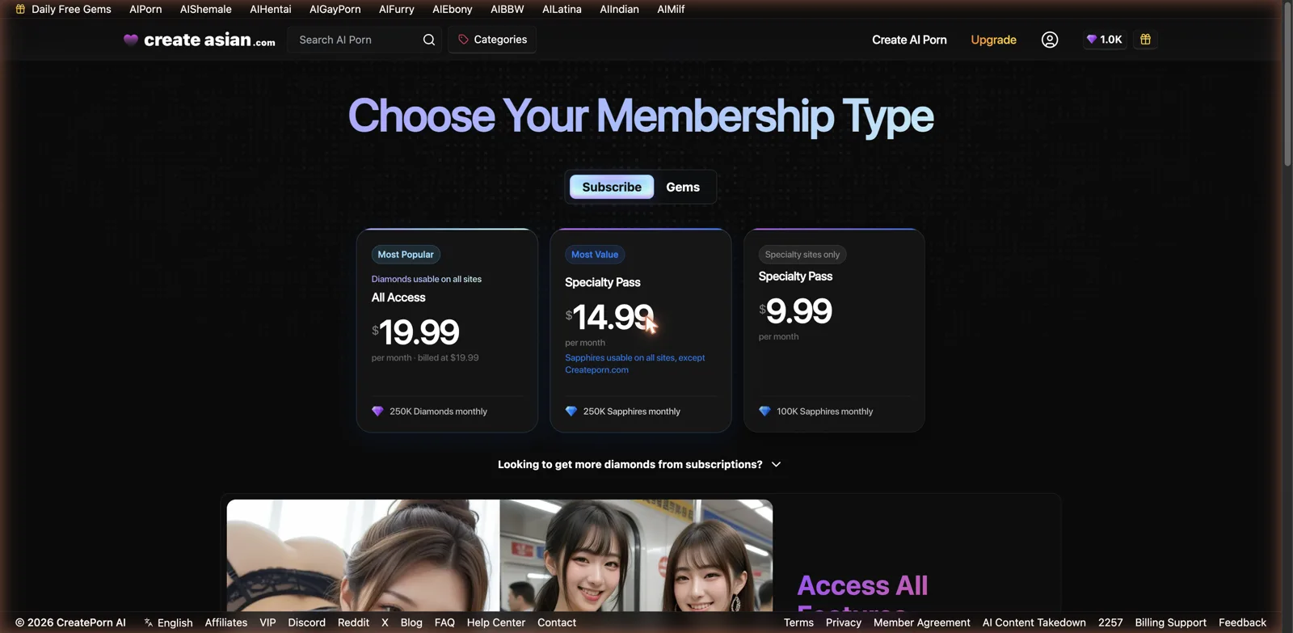The height and width of the screenshot is (633, 1293).
Task: Open the Privacy footer link
Action: tap(844, 622)
